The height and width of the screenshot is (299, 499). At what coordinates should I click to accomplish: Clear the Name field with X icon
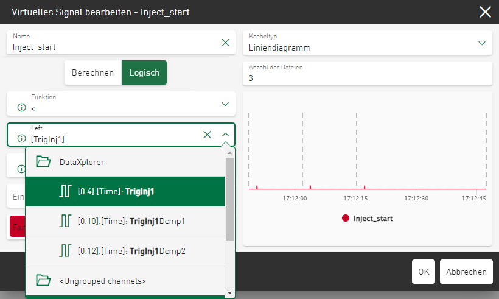(x=225, y=43)
